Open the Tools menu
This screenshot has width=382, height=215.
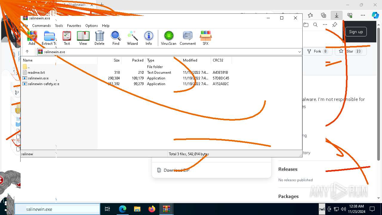tap(59, 26)
